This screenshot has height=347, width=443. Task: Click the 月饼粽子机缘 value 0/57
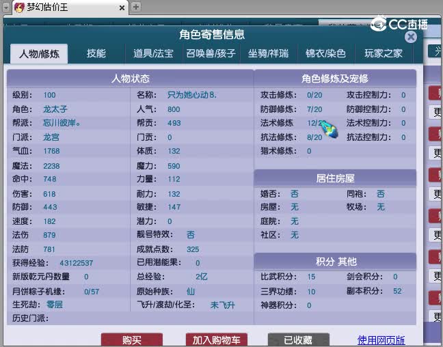point(92,292)
